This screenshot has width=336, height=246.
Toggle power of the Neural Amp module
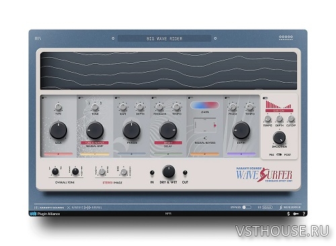[80, 97]
